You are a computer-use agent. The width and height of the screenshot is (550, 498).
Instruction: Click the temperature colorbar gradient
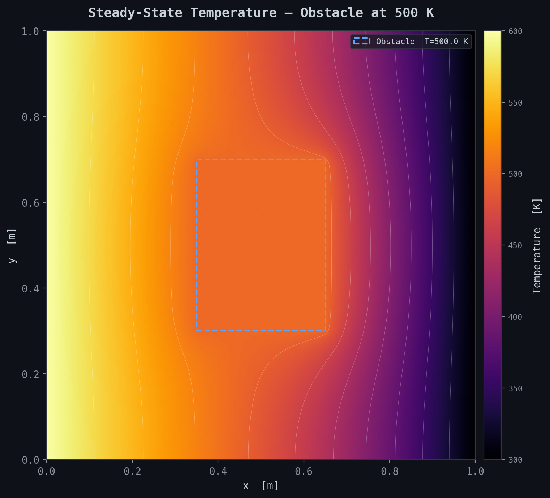[493, 245]
